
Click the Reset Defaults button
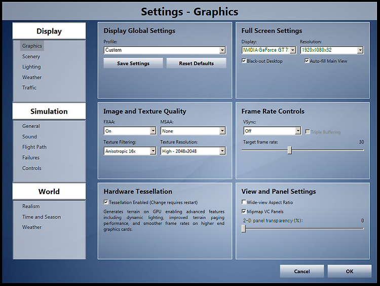[x=196, y=63]
